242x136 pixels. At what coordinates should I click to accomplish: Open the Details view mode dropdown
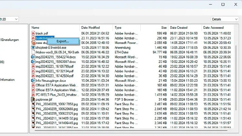225,19
